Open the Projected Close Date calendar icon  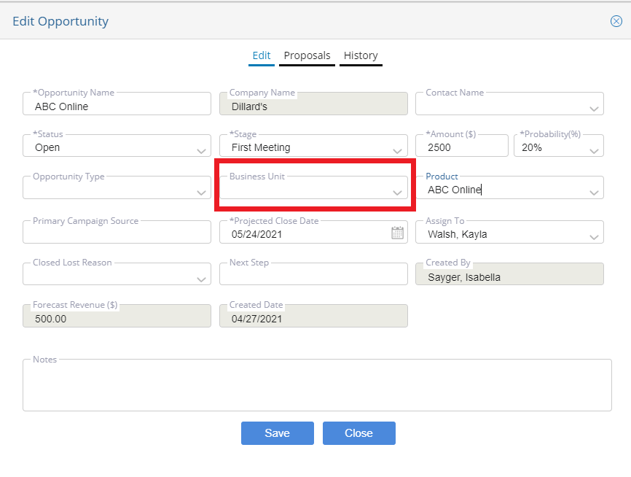[397, 233]
